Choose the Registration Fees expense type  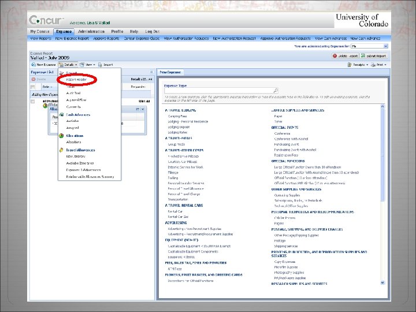click(x=286, y=155)
